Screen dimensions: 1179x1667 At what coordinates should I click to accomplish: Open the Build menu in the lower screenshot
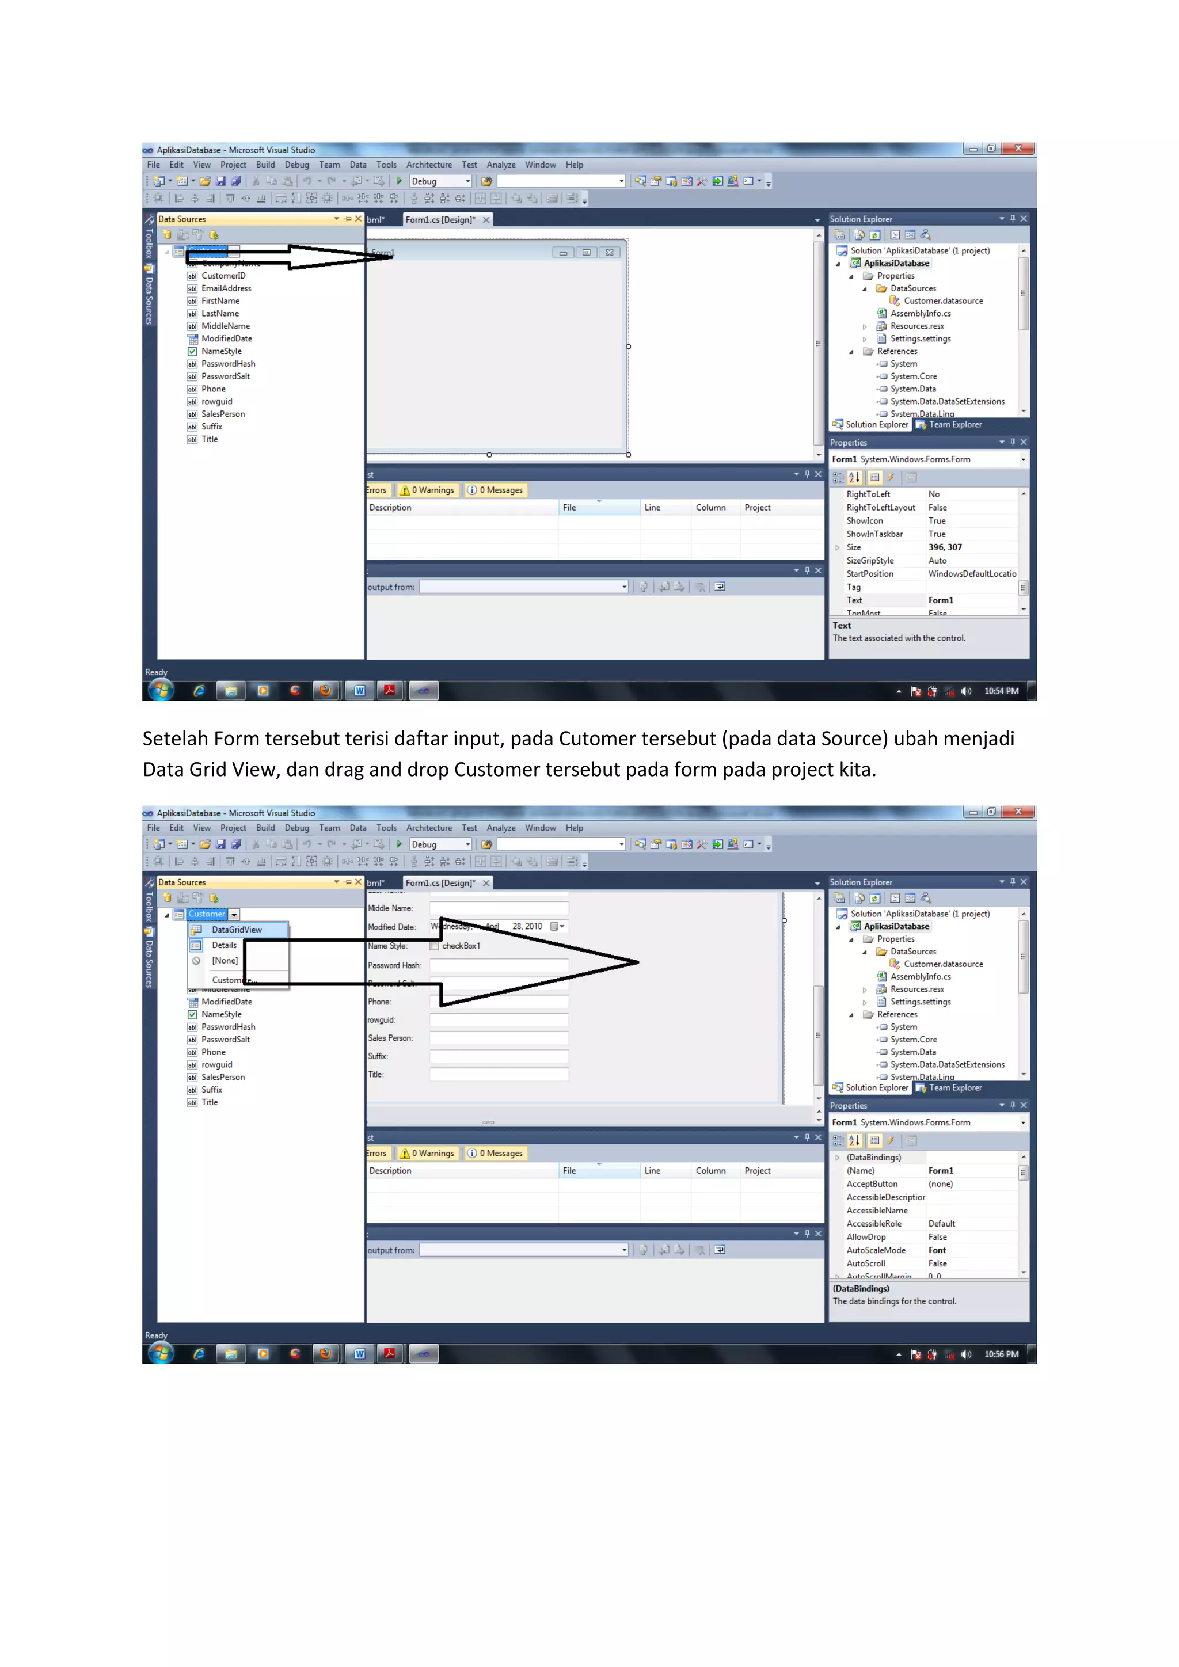coord(265,828)
